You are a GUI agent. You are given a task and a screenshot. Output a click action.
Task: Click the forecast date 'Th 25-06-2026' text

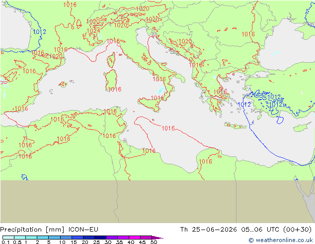(209, 230)
